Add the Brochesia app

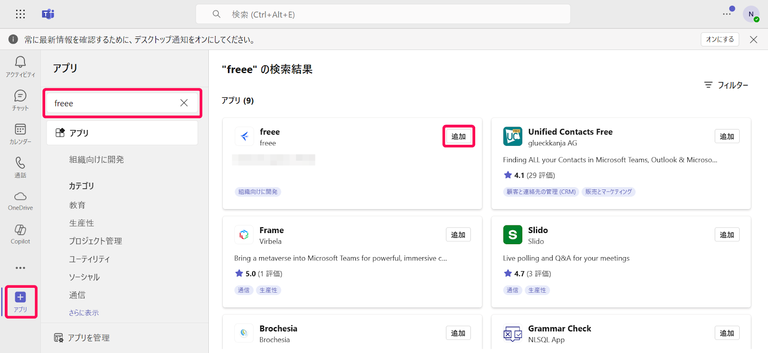[x=458, y=333]
